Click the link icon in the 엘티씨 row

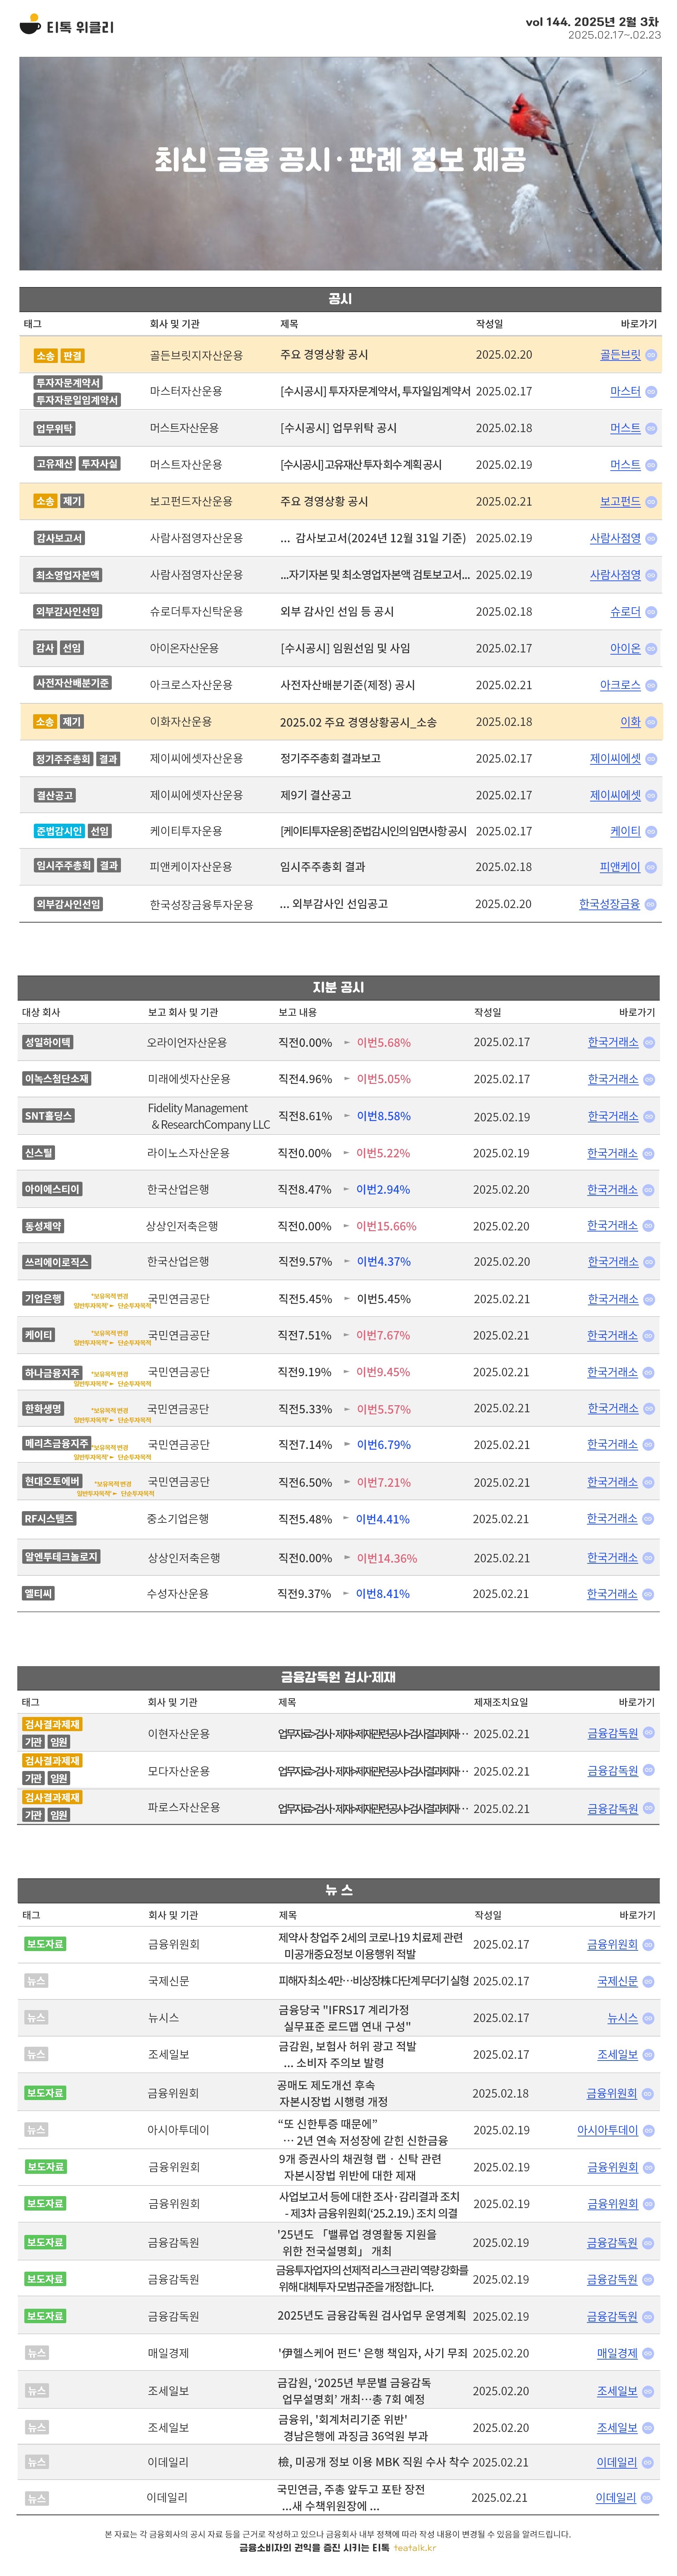click(648, 1594)
